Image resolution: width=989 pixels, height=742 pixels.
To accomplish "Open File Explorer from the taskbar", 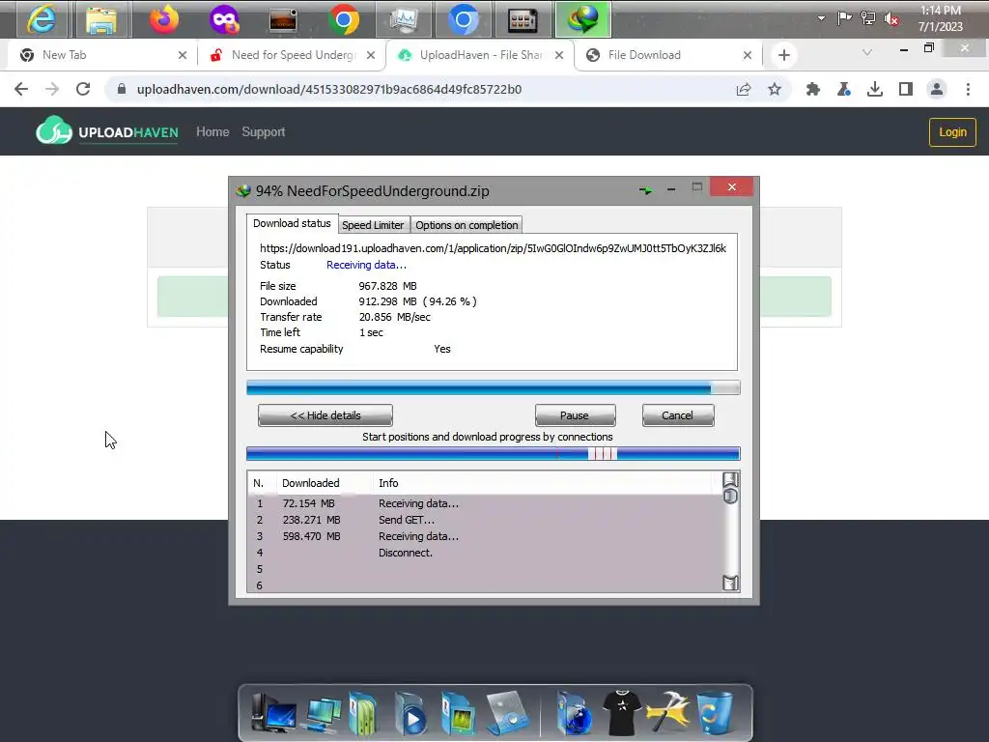I will [101, 19].
